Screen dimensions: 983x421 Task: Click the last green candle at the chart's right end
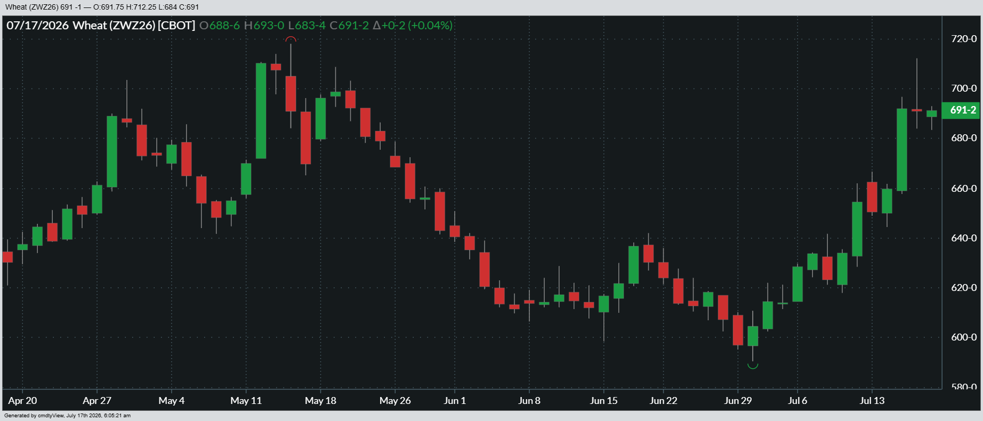click(932, 114)
